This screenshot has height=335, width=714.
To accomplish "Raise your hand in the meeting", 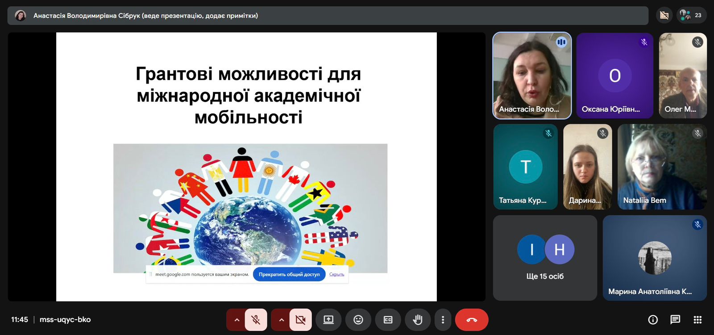I will point(417,320).
